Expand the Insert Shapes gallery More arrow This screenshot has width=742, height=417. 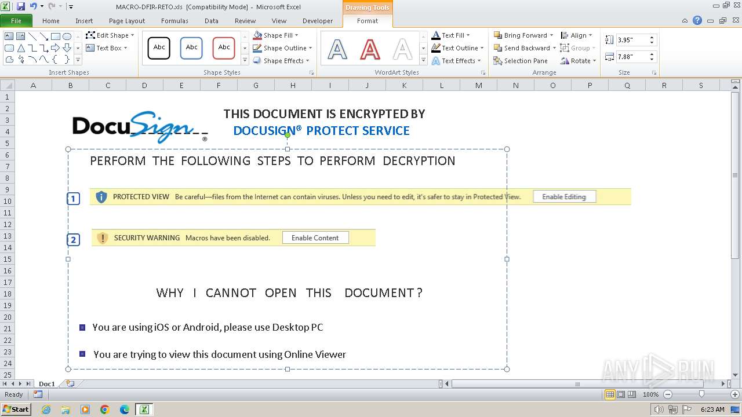click(x=78, y=60)
